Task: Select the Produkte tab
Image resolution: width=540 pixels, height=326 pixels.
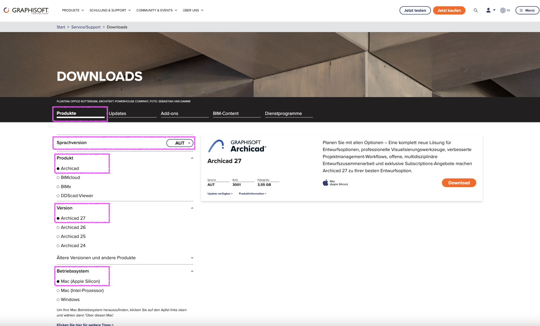Action: coord(81,114)
